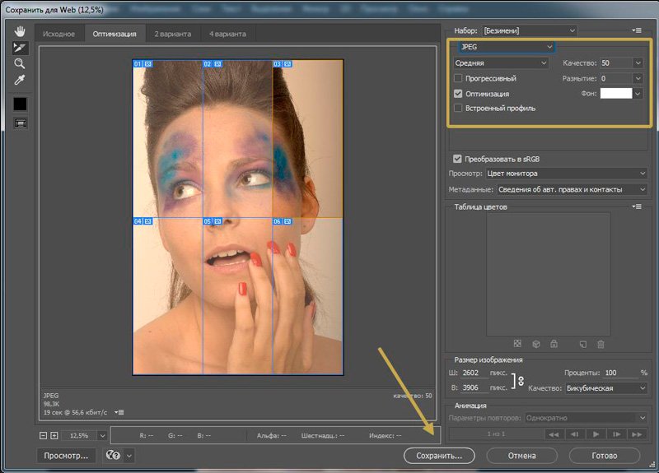
Task: Click the width field showing 2602
Action: point(474,373)
